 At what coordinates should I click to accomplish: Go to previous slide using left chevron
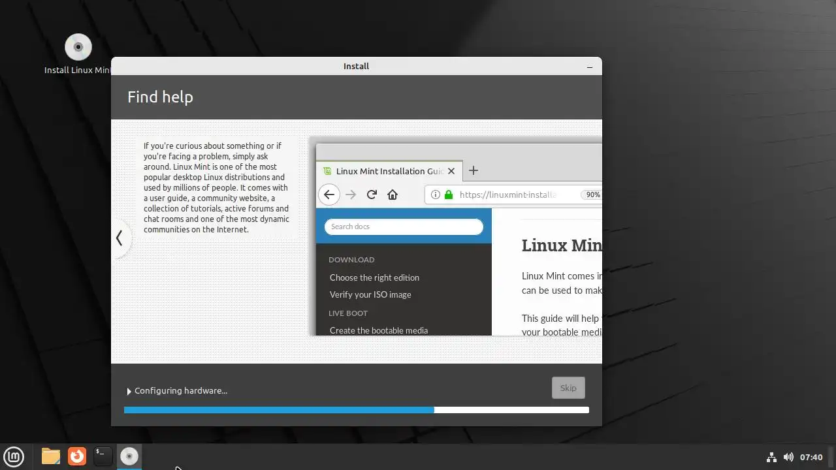(120, 238)
